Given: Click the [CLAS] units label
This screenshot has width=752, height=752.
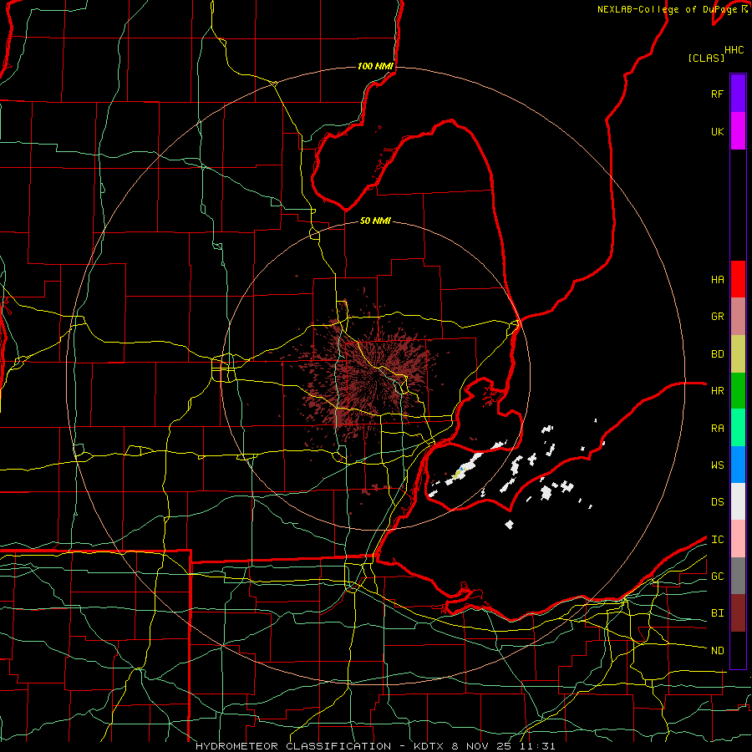Looking at the screenshot, I should pos(706,58).
